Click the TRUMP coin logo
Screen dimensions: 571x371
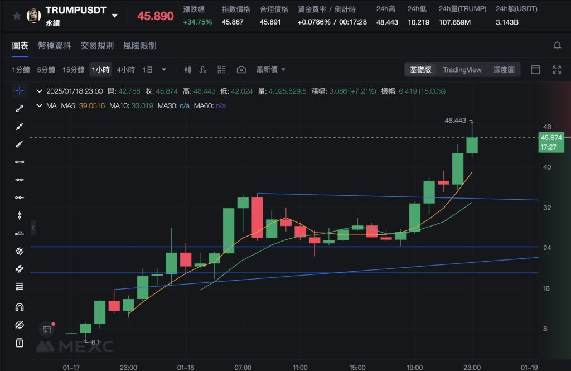point(34,16)
